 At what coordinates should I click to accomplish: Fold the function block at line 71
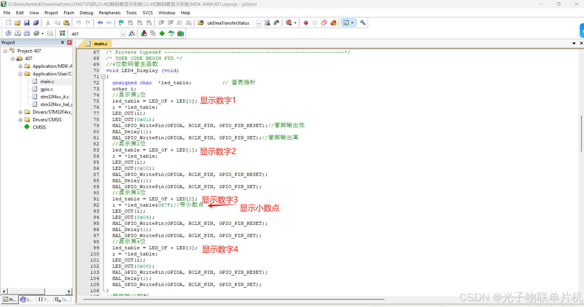point(103,77)
